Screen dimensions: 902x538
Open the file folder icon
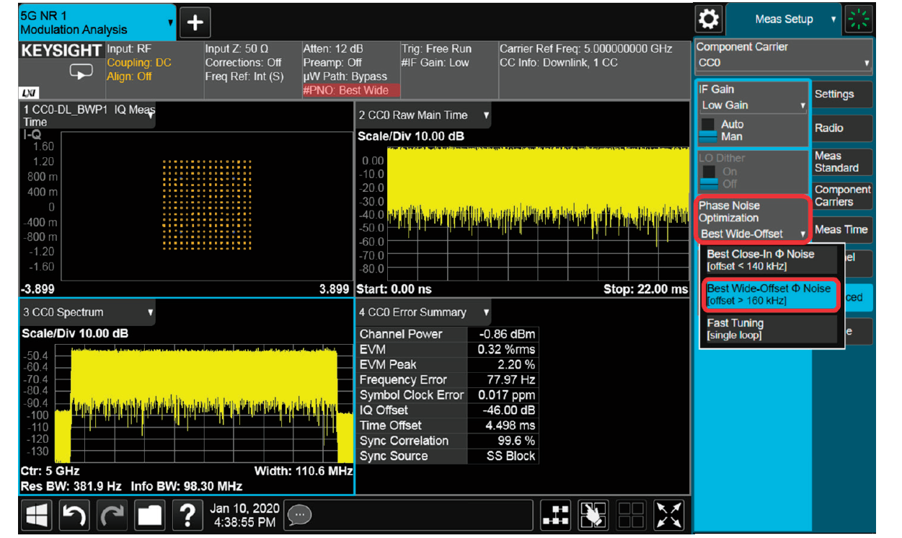click(x=150, y=515)
